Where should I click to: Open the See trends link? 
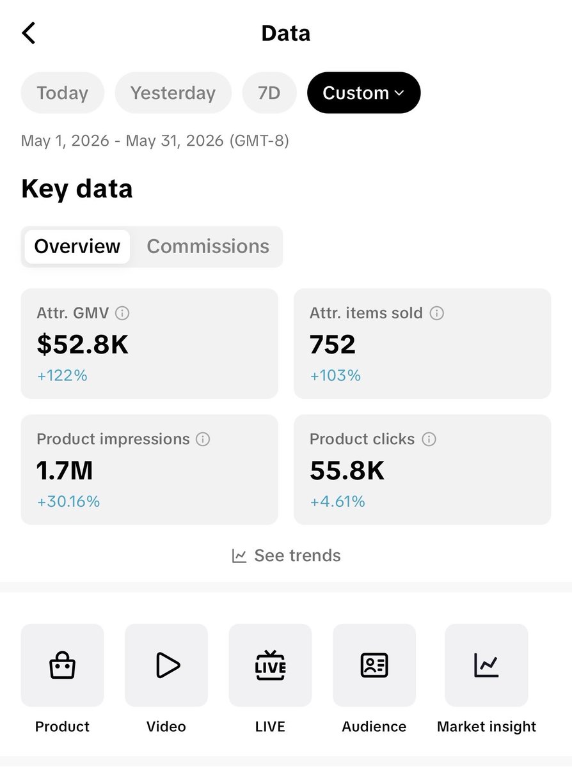point(286,555)
